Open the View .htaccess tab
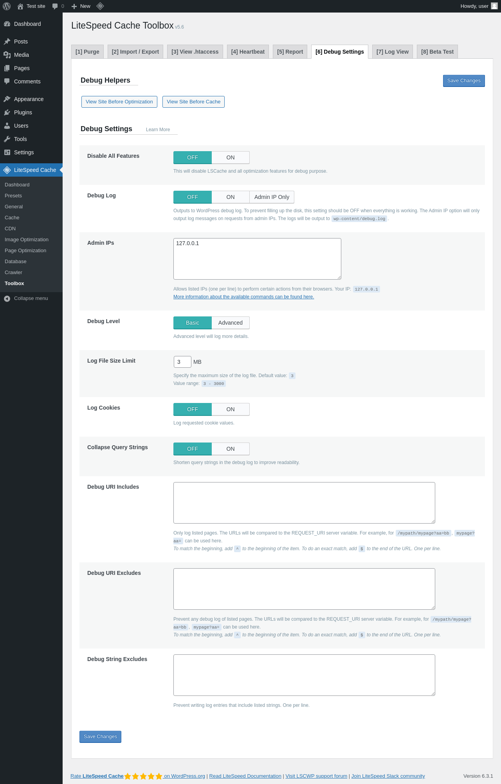The width and height of the screenshot is (501, 784). point(195,52)
